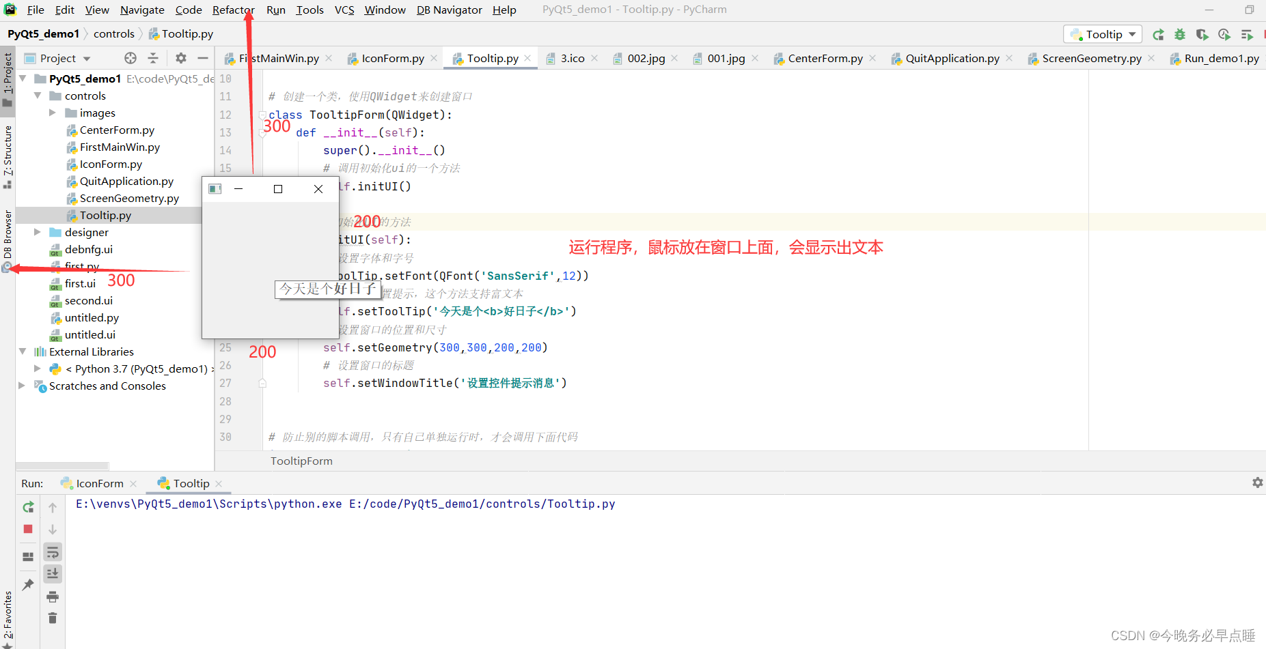Click the locate/scroll from source target icon

pyautogui.click(x=130, y=58)
